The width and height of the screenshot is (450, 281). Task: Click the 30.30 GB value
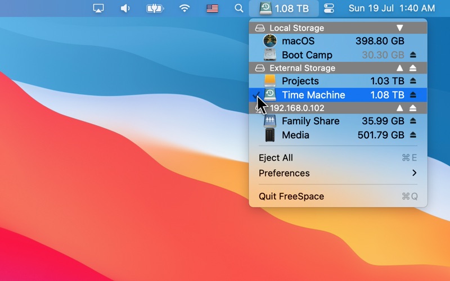[383, 55]
